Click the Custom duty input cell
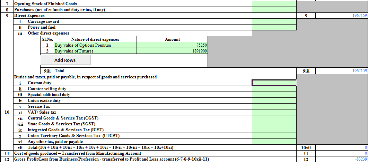This screenshot has height=163, width=368. coord(274,83)
